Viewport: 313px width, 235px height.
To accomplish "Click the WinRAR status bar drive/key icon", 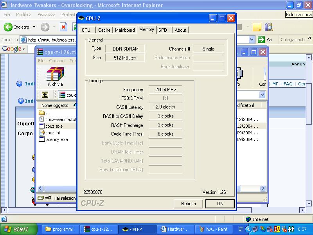I will pos(44,198).
